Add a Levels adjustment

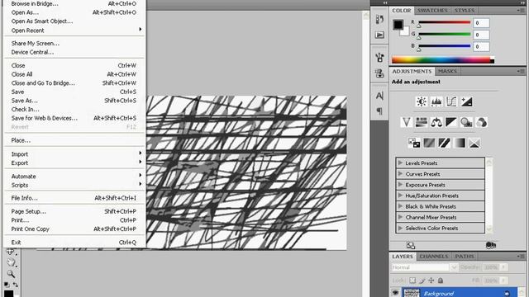click(x=436, y=101)
